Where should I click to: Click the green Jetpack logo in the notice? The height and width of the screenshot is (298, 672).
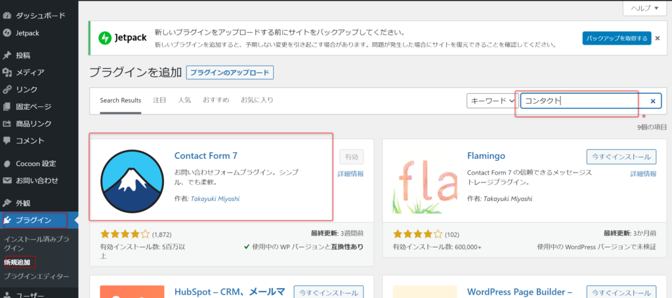104,37
